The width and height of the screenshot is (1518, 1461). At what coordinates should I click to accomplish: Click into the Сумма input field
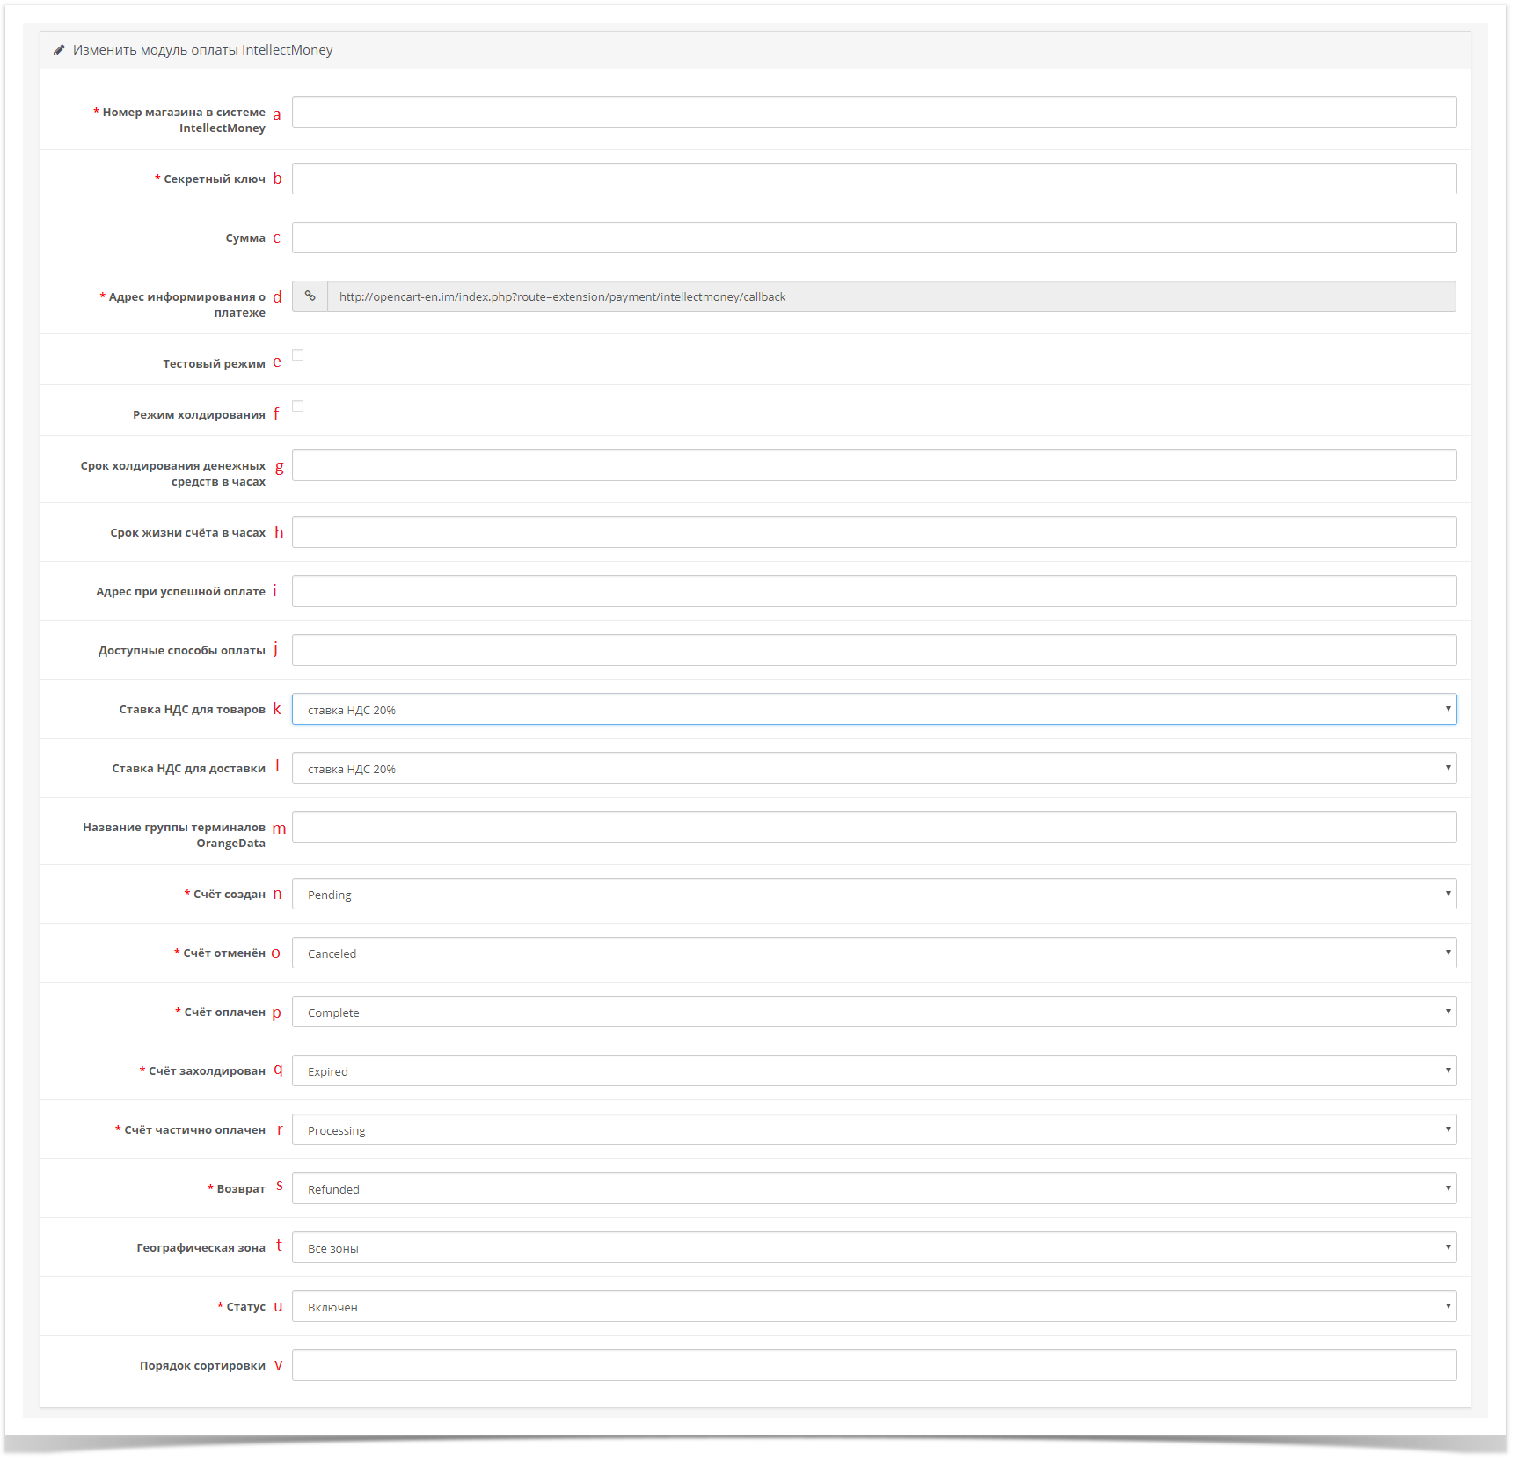(873, 238)
